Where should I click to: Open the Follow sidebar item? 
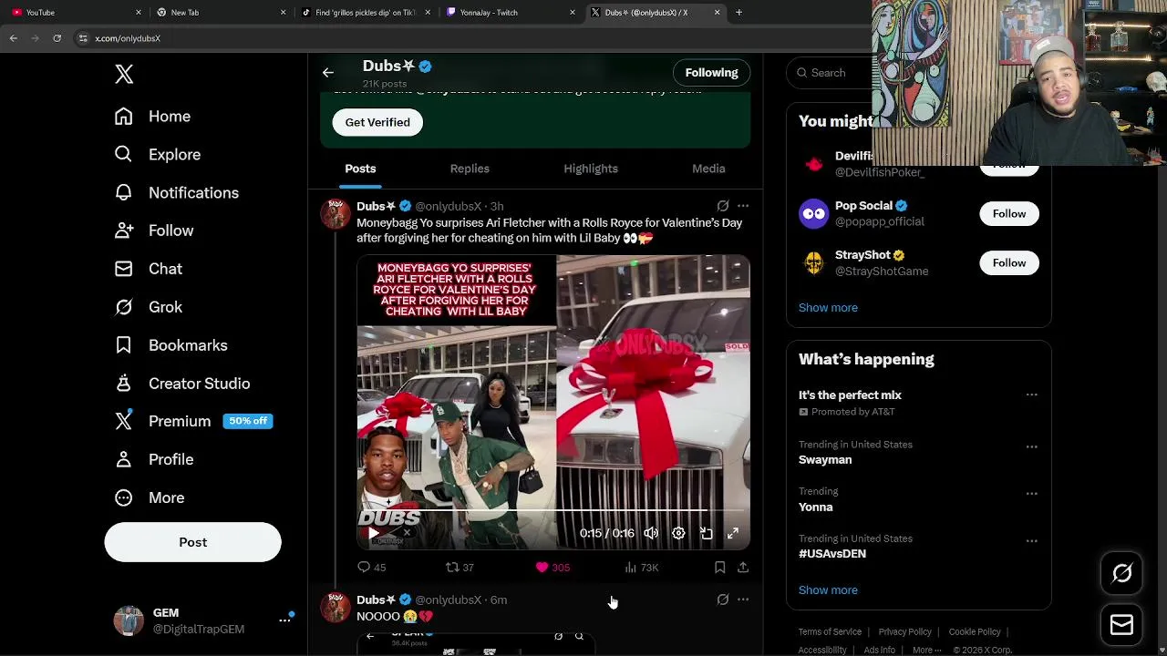pos(154,231)
